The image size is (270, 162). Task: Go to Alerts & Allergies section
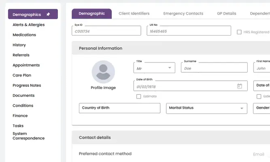pyautogui.click(x=29, y=25)
